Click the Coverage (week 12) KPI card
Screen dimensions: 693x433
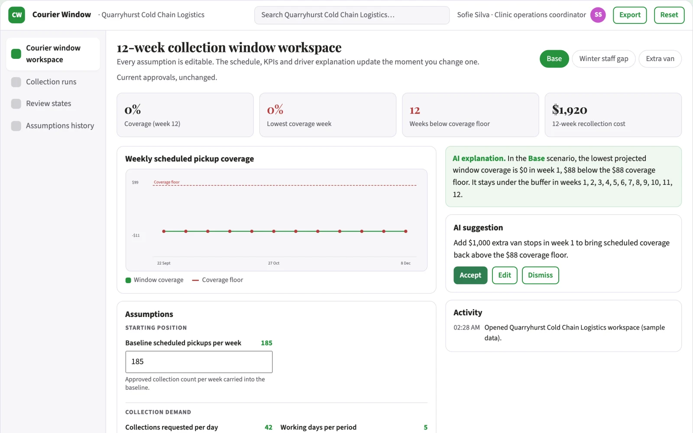tap(185, 115)
